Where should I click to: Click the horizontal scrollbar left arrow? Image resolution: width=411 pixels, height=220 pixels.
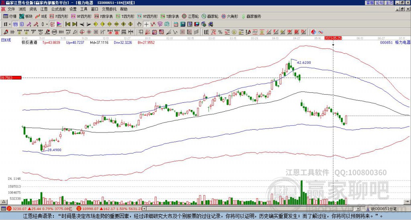click(x=144, y=209)
